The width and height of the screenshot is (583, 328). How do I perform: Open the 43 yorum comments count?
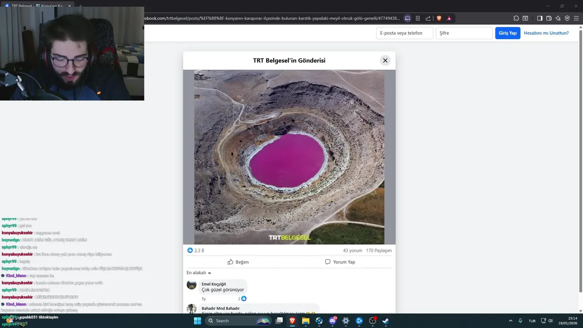point(353,251)
